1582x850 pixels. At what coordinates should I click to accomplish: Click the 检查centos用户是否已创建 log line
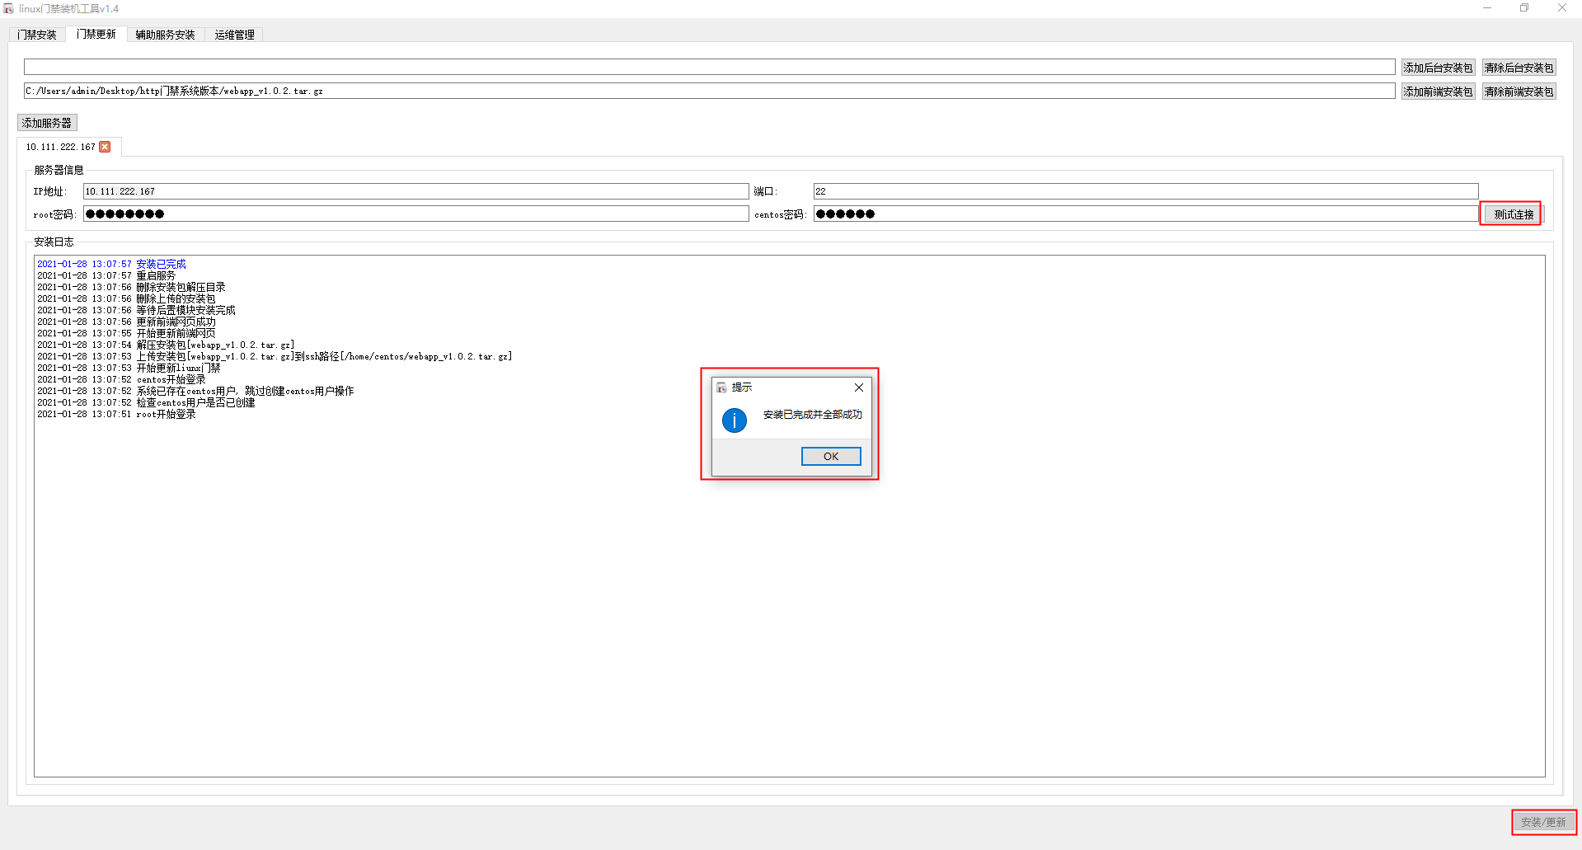[146, 402]
